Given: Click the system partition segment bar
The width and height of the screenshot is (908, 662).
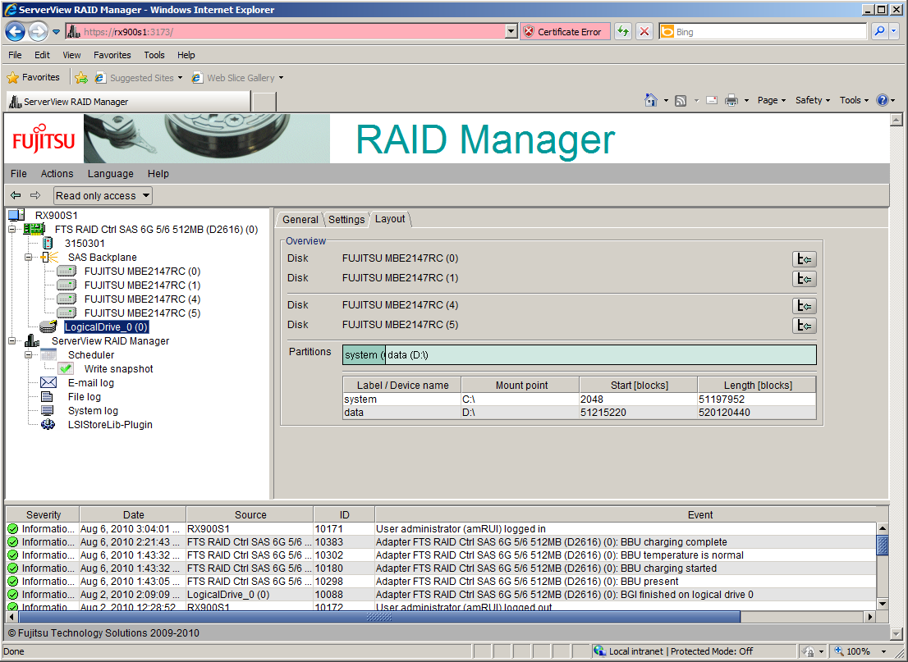Looking at the screenshot, I should [x=364, y=354].
